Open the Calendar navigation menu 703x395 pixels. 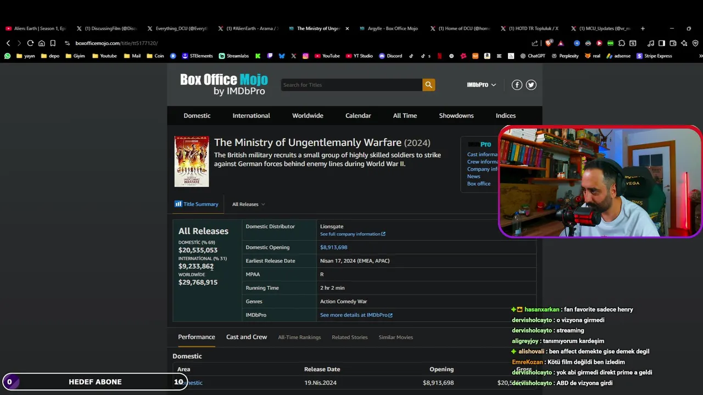[358, 115]
